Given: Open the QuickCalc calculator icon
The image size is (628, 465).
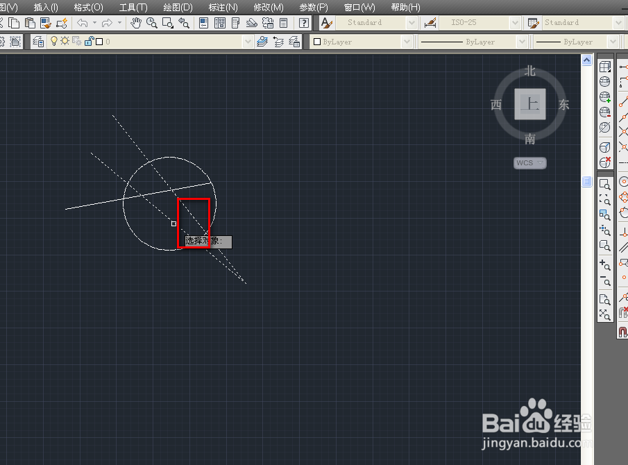Looking at the screenshot, I should point(284,23).
